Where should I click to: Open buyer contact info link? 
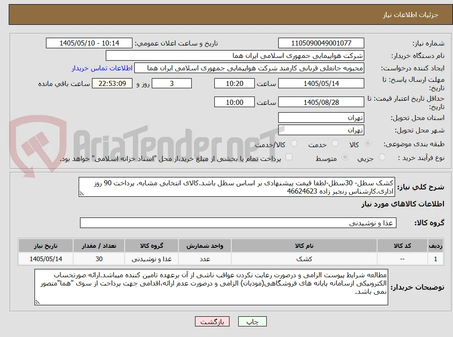pos(102,68)
